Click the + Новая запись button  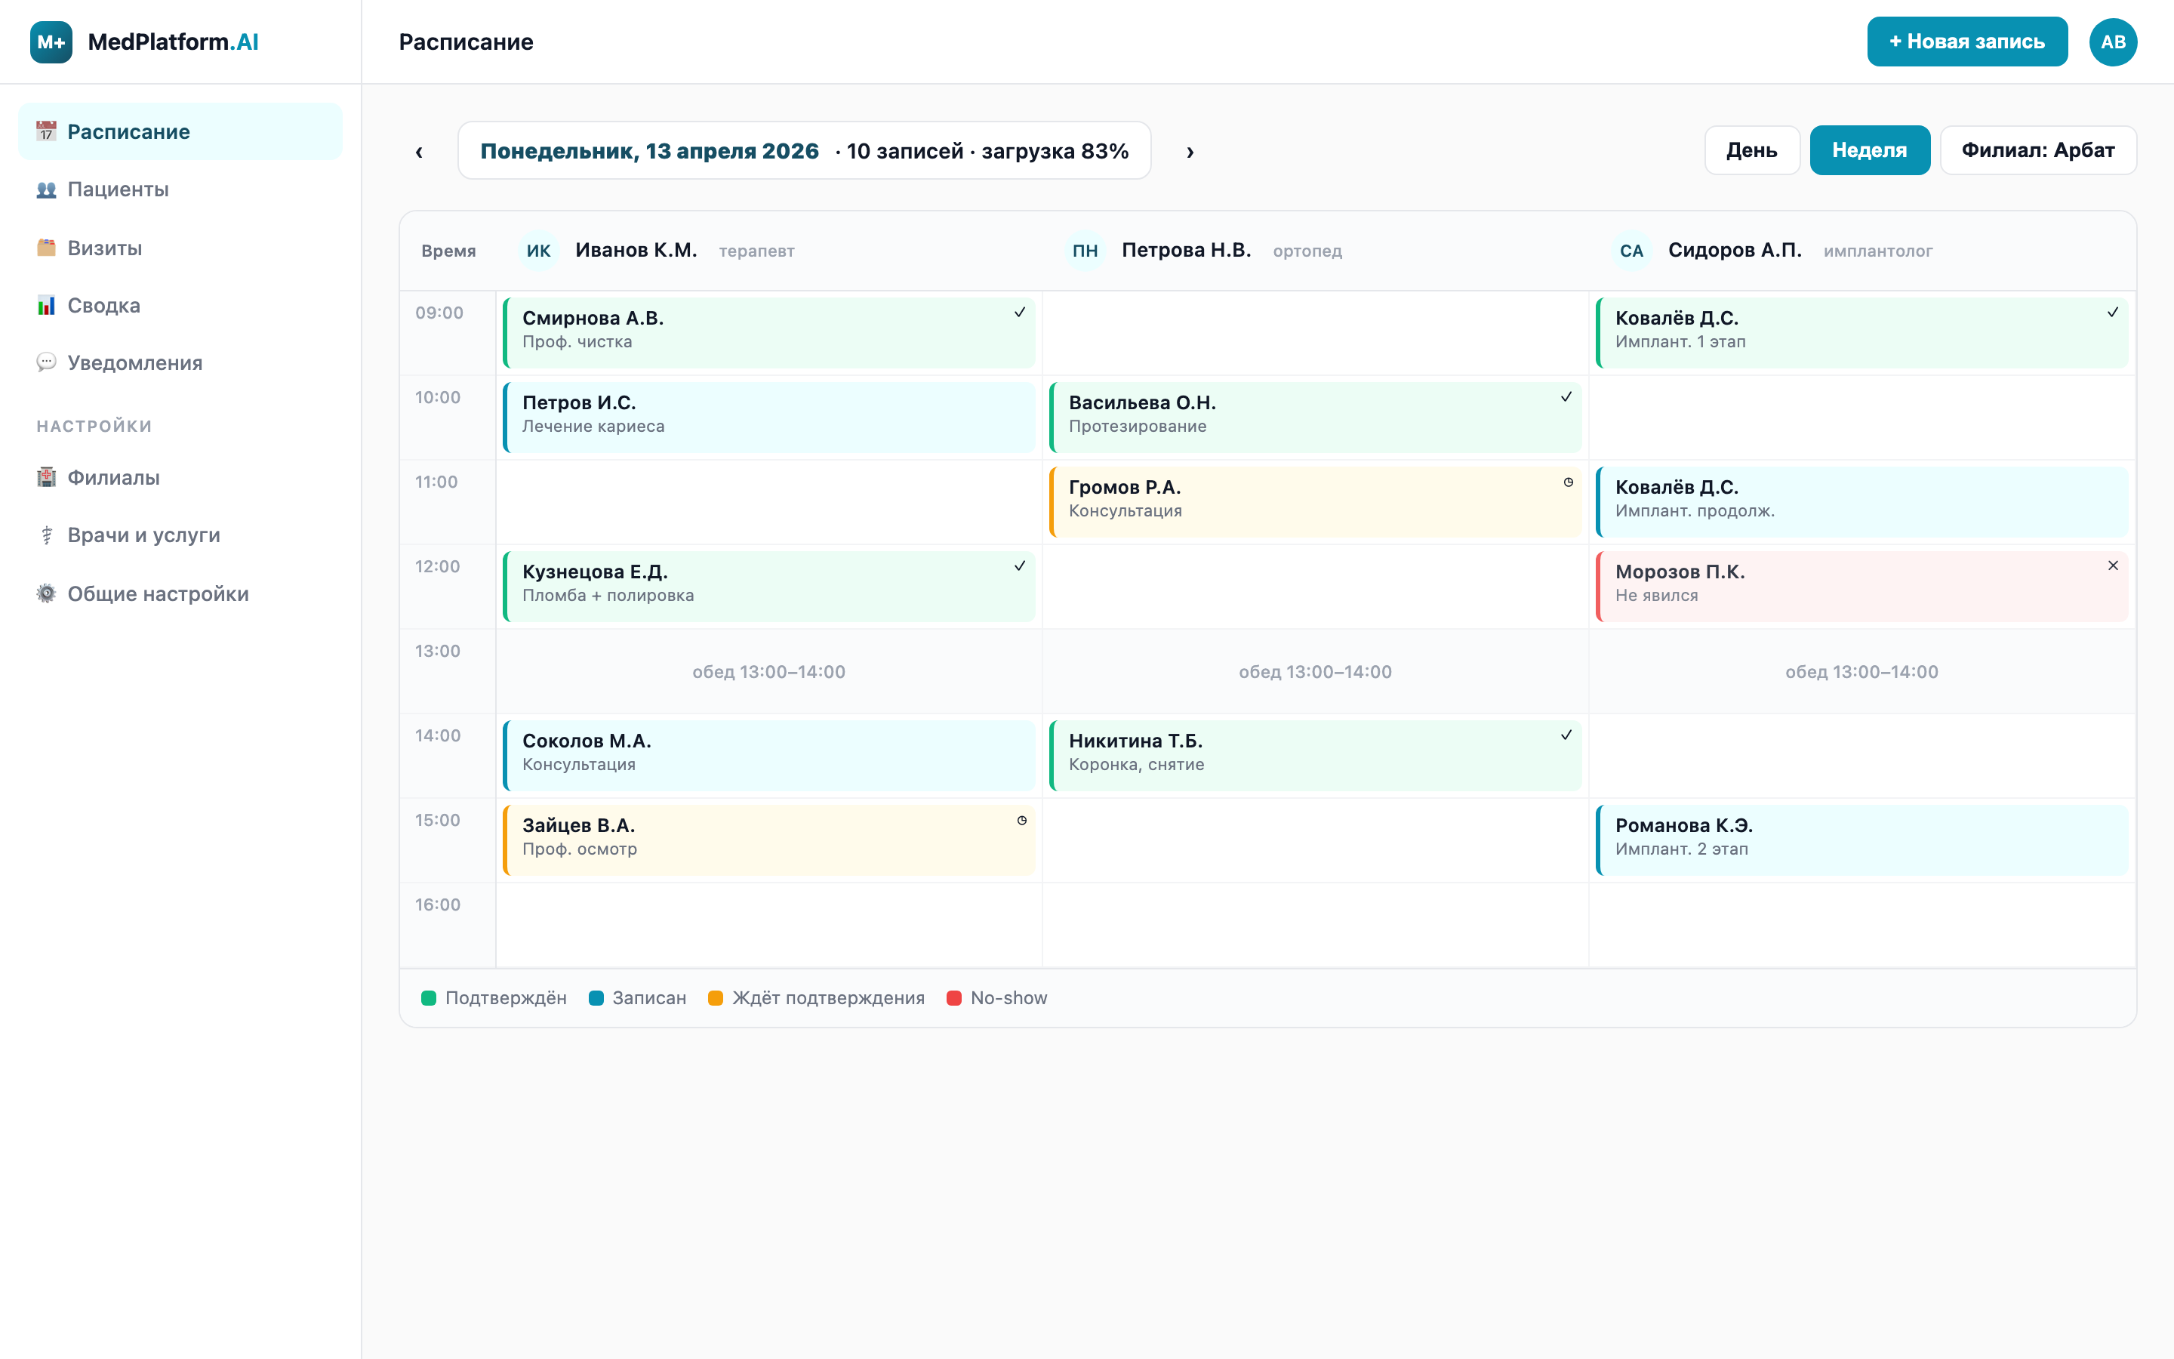coord(1967,42)
